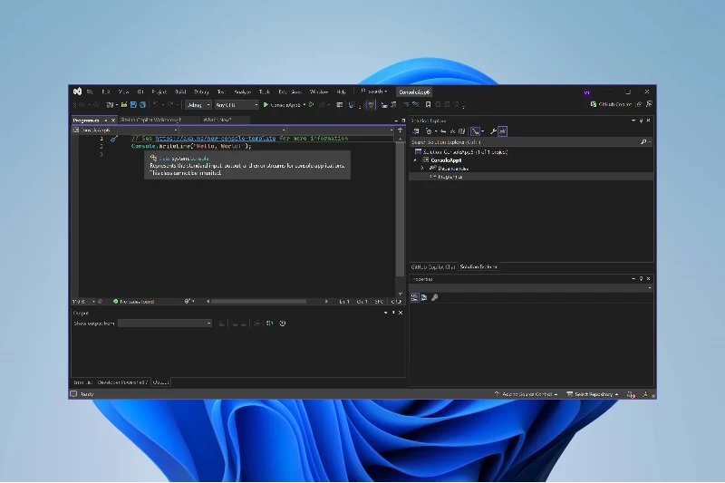Toggle the file nesting tree view button
This screenshot has width=725, height=483.
(475, 131)
